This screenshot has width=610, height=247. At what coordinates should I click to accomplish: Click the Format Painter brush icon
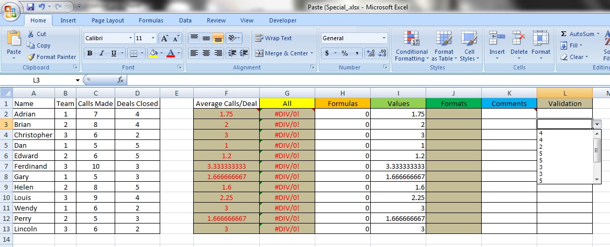[31, 57]
